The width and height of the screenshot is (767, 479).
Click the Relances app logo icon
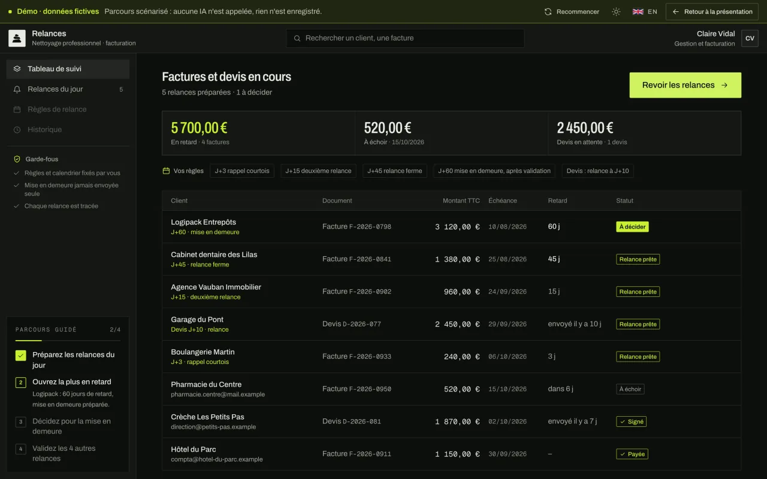pyautogui.click(x=17, y=38)
